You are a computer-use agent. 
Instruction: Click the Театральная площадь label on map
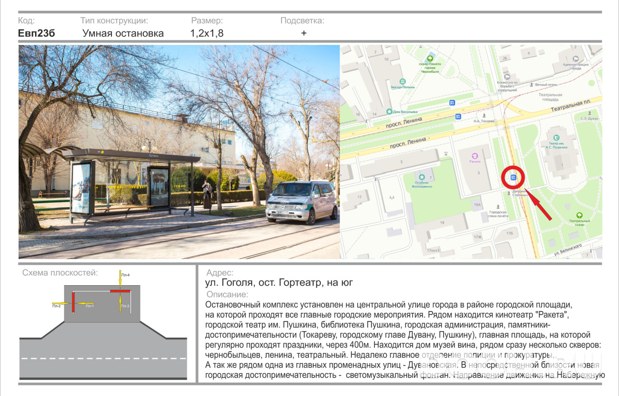click(550, 97)
